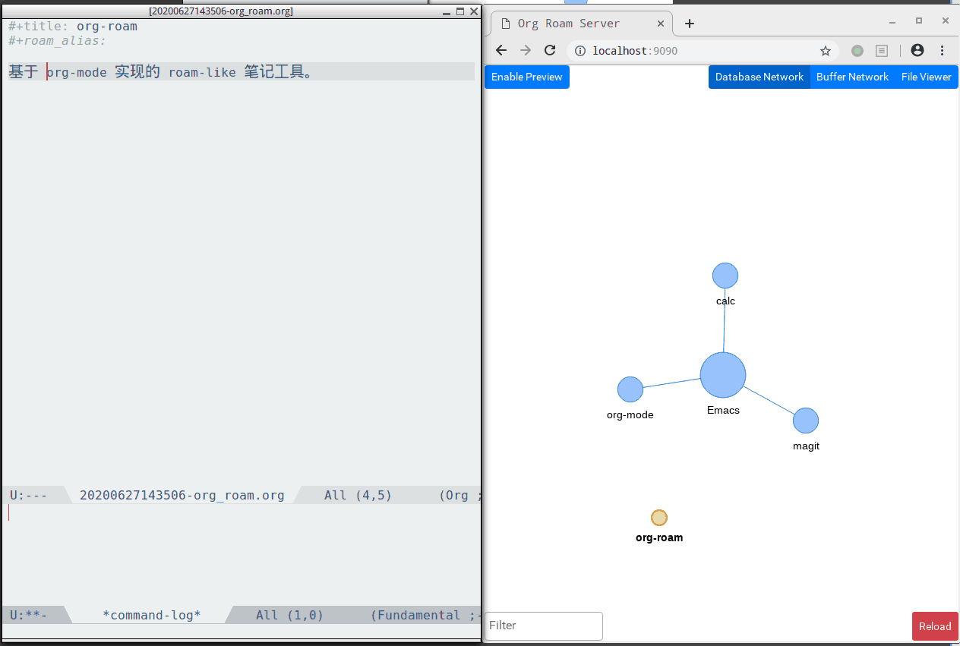960x646 pixels.
Task: Click the #+title: org-roam line in Emacs
Action: (73, 27)
